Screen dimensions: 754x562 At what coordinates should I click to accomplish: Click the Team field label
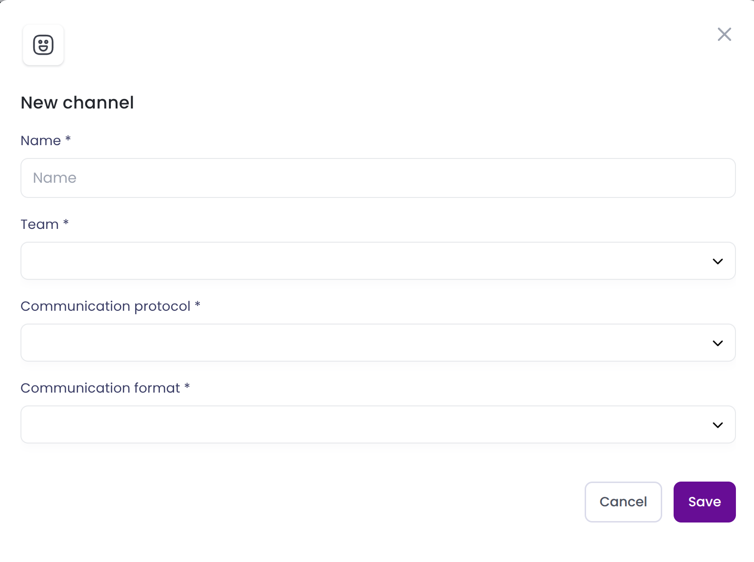click(x=39, y=225)
